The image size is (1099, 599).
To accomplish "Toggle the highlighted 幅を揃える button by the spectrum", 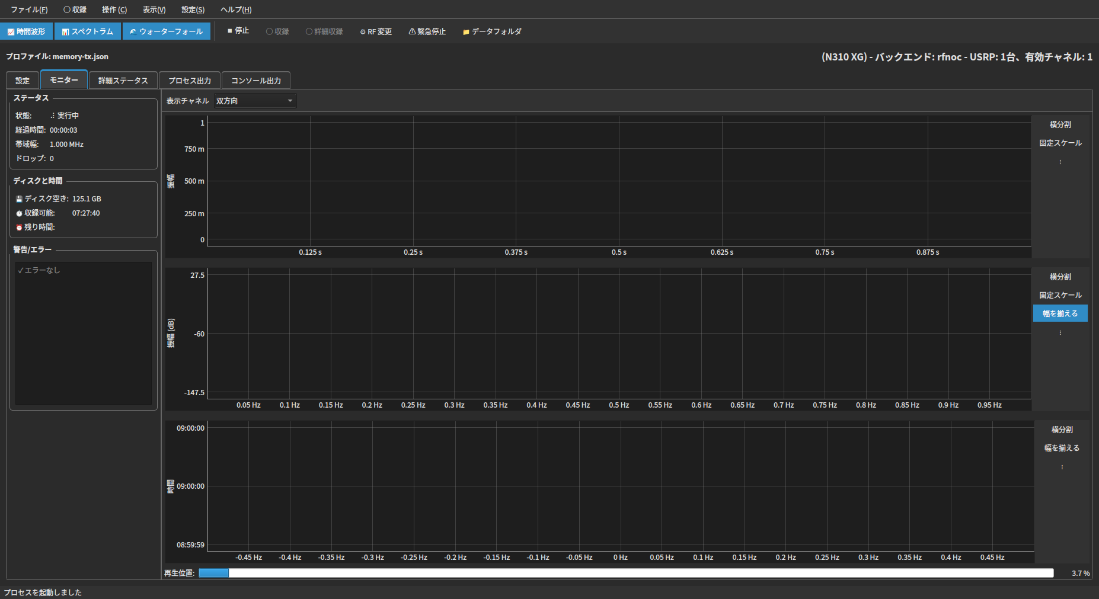I will 1060,313.
